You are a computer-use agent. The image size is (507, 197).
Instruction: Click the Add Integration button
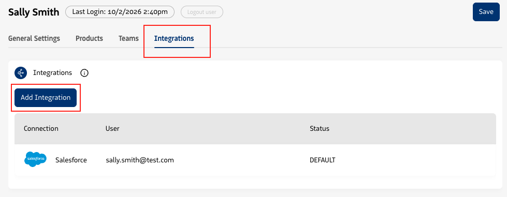[46, 98]
